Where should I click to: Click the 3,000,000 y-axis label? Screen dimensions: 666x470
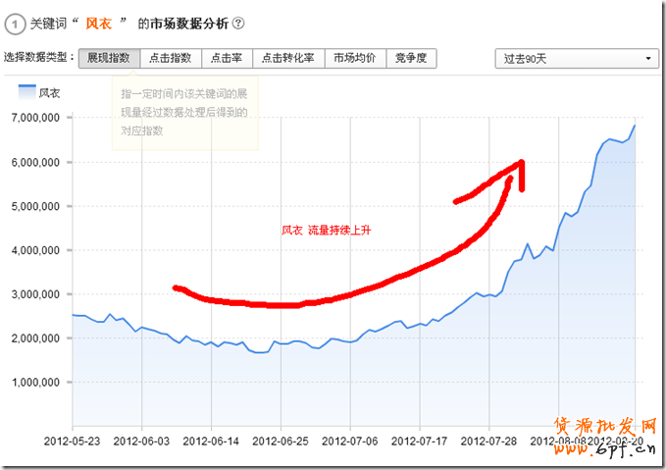[x=35, y=294]
